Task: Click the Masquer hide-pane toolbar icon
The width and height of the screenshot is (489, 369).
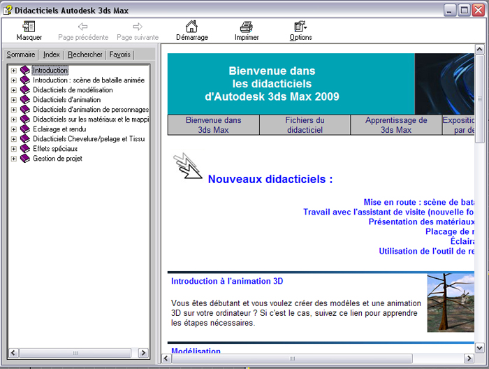Action: [29, 27]
